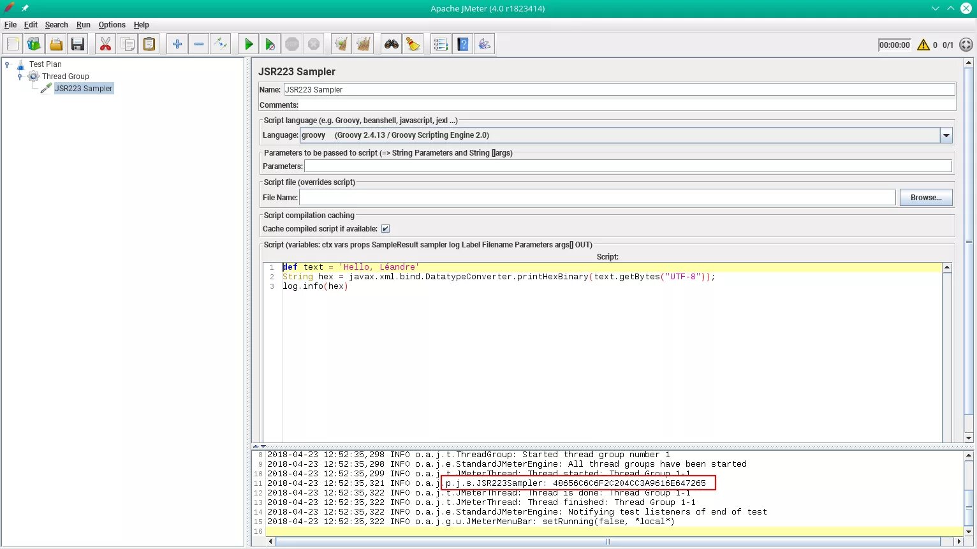Viewport: 977px width, 549px height.
Task: Click the remote engines status icon
Action: coord(966,45)
